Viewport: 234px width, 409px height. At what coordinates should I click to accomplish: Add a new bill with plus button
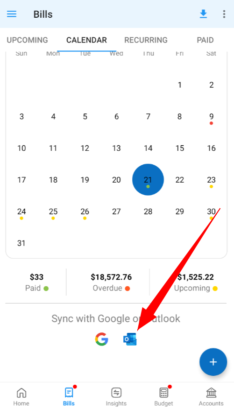213,362
